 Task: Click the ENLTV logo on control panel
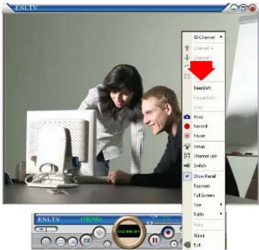[49, 219]
